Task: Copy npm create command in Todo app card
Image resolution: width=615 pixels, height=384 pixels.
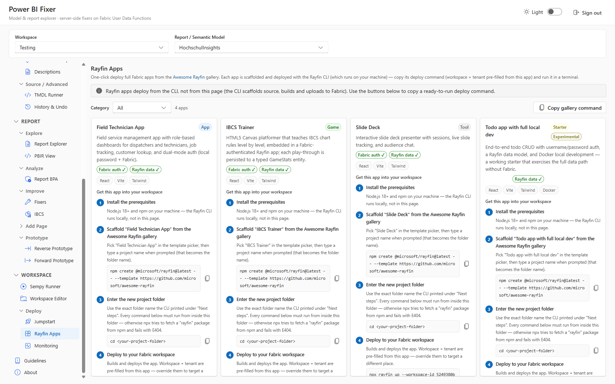Action: 596,288
